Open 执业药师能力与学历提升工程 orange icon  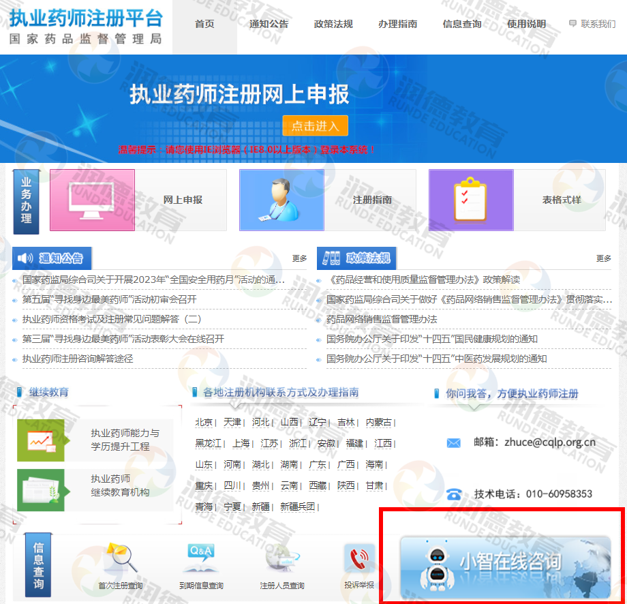(x=40, y=440)
